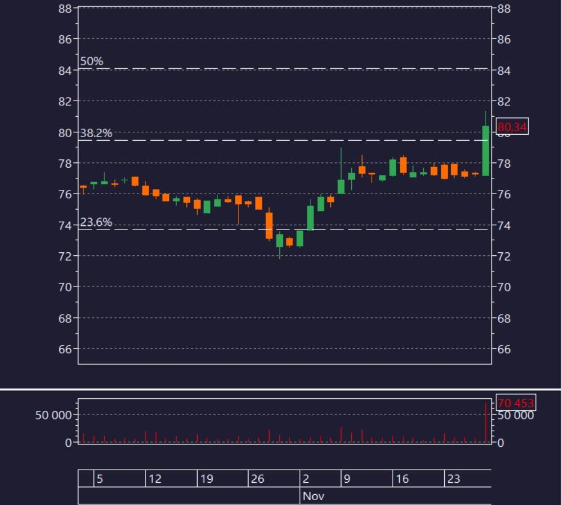Click the 80,34 current price label

click(512, 126)
